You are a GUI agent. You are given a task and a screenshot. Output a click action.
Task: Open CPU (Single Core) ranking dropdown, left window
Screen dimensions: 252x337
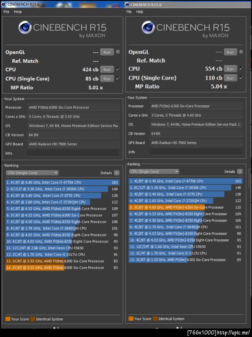pos(32,173)
